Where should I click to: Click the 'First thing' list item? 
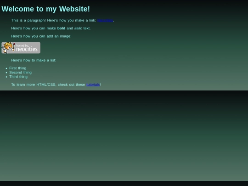pos(18,68)
